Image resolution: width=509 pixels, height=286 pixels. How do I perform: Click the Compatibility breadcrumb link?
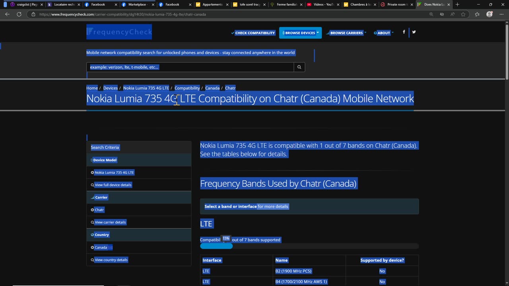click(187, 88)
